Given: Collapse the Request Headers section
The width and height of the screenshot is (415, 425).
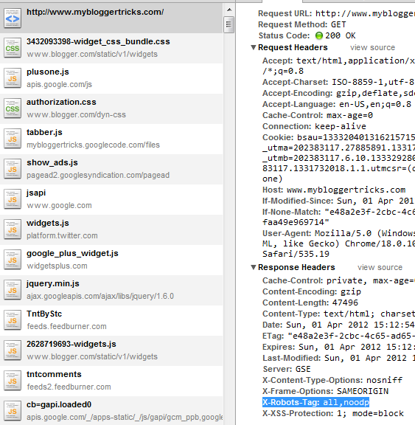Looking at the screenshot, I should coord(253,47).
